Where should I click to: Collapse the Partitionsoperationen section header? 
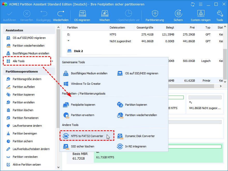click(29, 72)
